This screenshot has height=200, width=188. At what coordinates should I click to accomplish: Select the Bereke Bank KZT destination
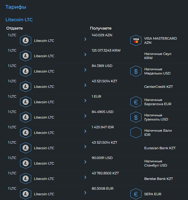[x=158, y=179]
